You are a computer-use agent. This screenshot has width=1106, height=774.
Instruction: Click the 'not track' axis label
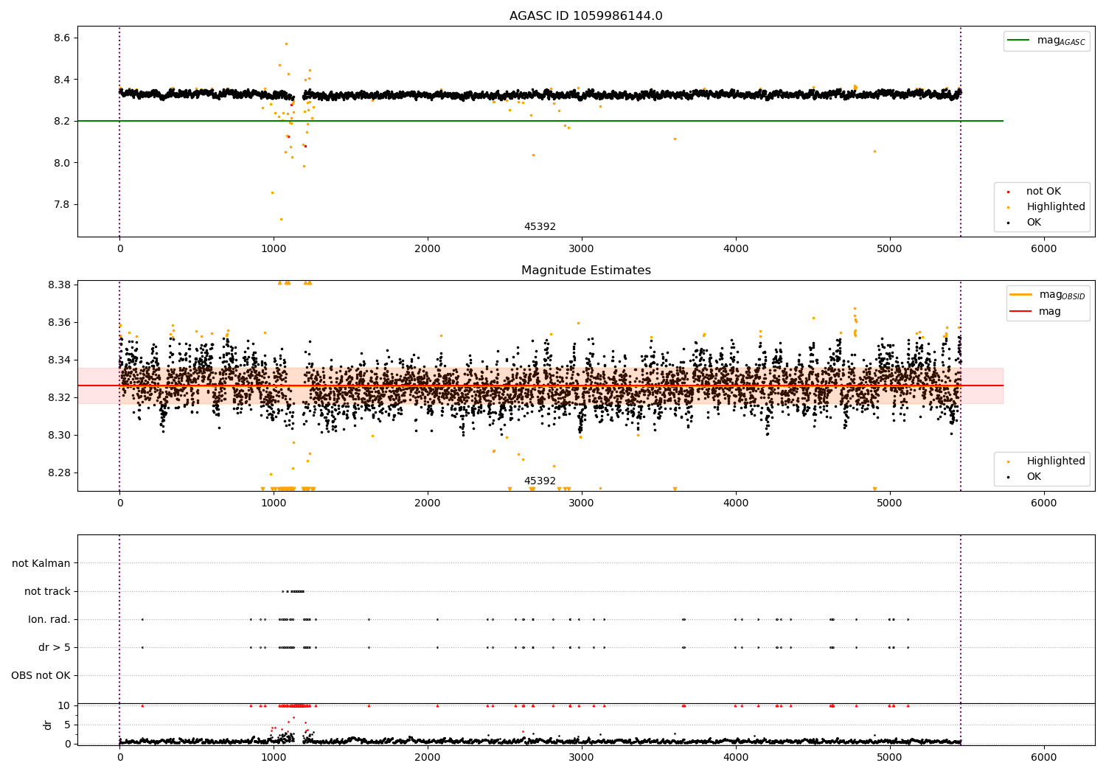pyautogui.click(x=47, y=591)
